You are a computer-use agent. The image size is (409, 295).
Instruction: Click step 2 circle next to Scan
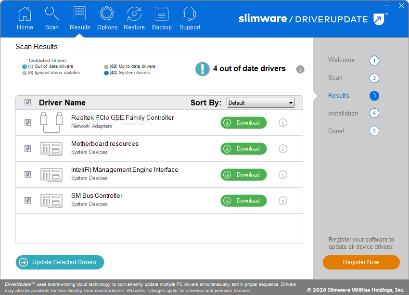tap(374, 78)
